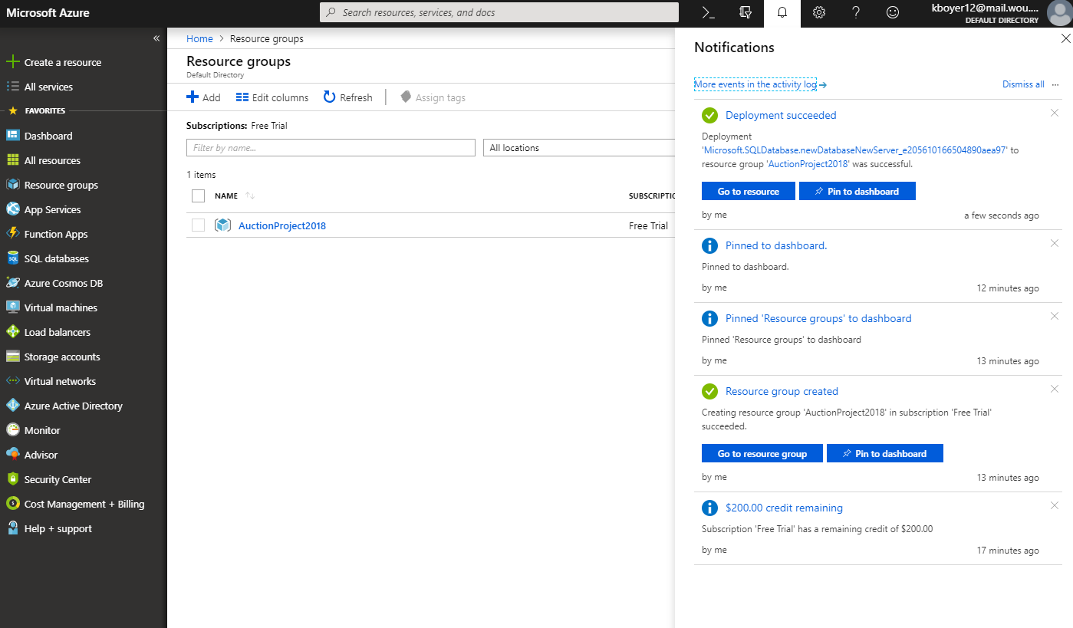The height and width of the screenshot is (628, 1073).
Task: Dismiss the Pinned to dashboard notification
Action: pos(1055,243)
